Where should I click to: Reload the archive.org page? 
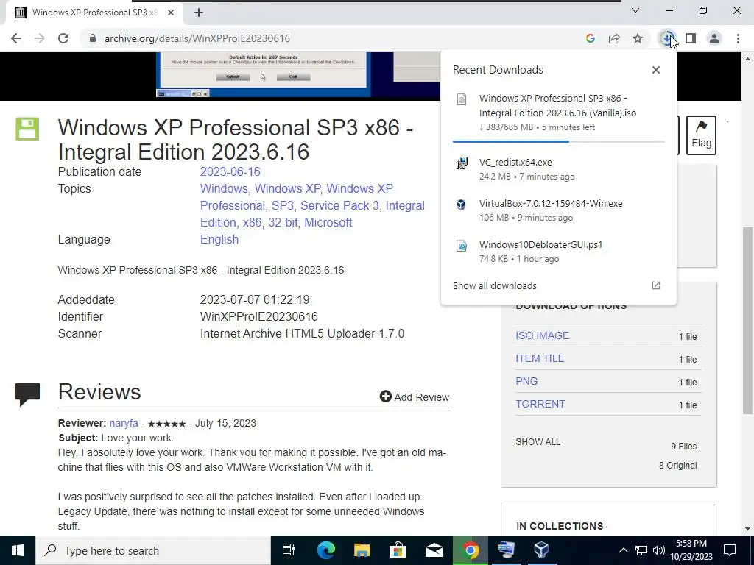pyautogui.click(x=63, y=38)
